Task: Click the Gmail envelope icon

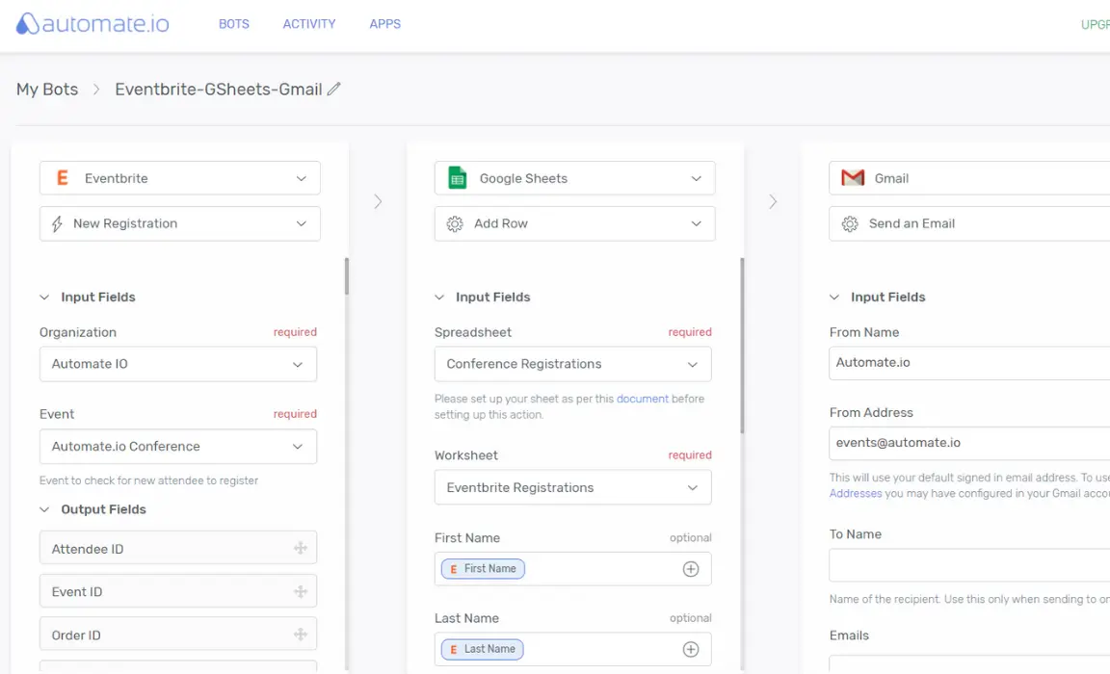Action: point(853,178)
